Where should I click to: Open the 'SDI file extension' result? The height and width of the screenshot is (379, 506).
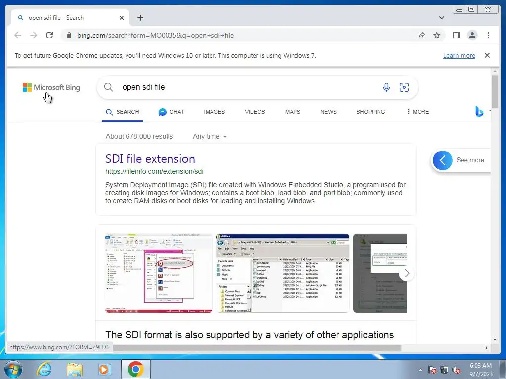coord(150,159)
